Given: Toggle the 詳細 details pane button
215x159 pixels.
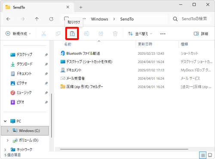Looking at the screenshot, I should (201, 34).
